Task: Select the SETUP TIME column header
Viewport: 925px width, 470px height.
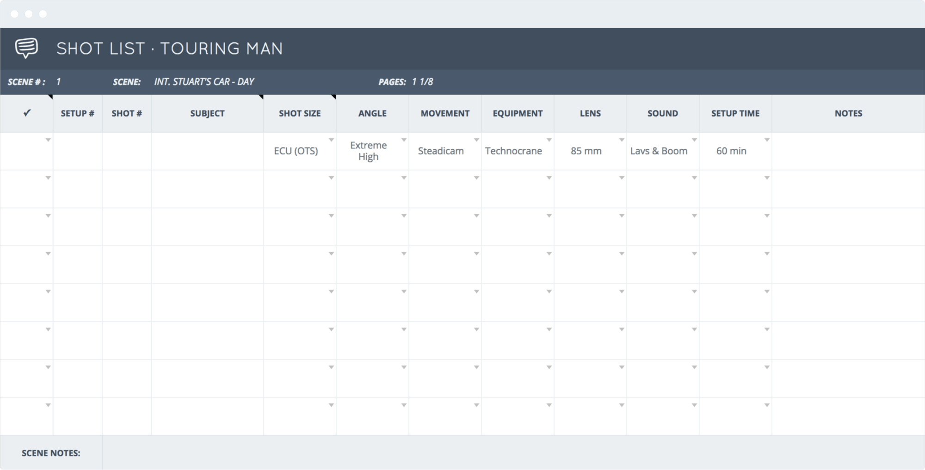Action: click(x=735, y=113)
